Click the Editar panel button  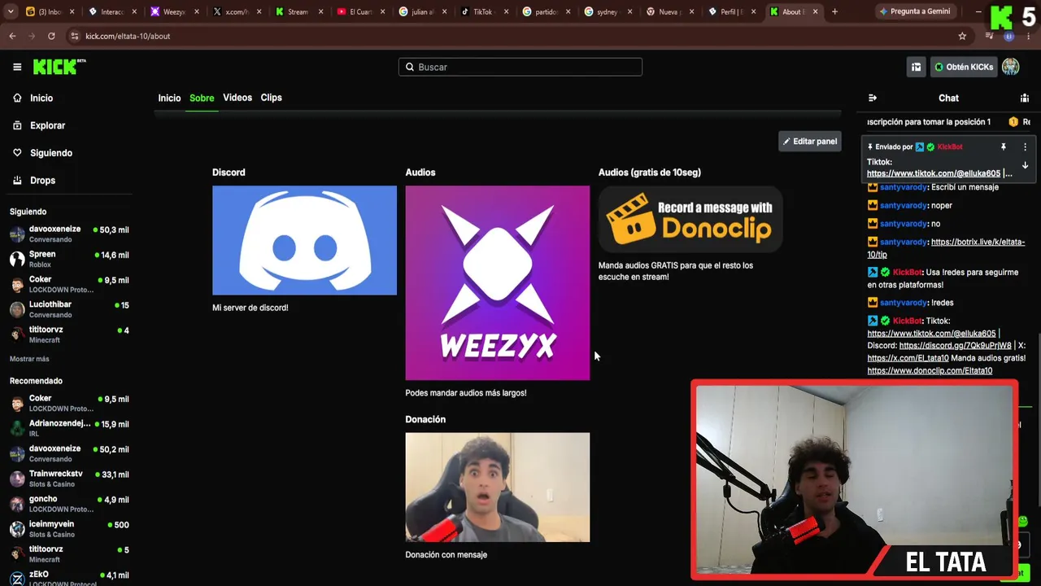(x=810, y=141)
